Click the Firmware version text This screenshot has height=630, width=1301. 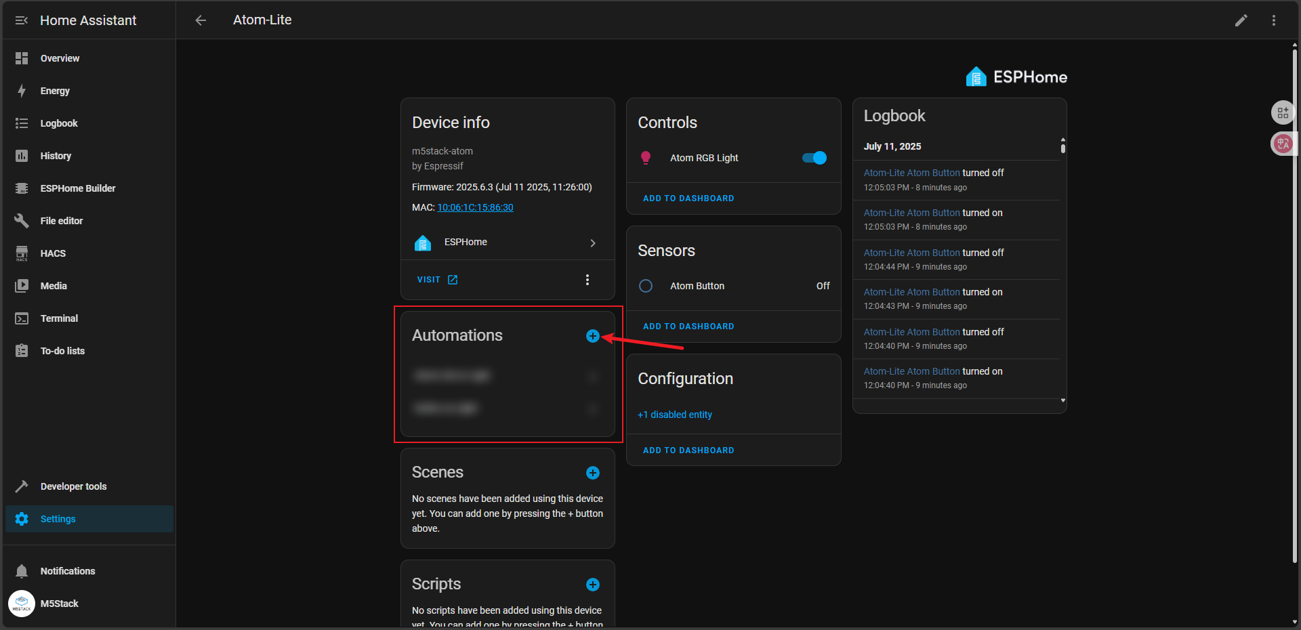click(x=502, y=187)
